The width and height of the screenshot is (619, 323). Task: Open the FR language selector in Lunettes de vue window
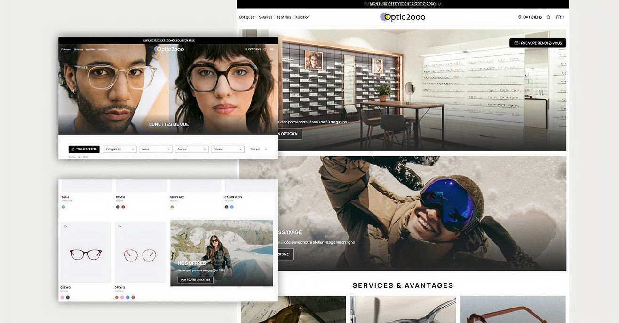point(272,49)
